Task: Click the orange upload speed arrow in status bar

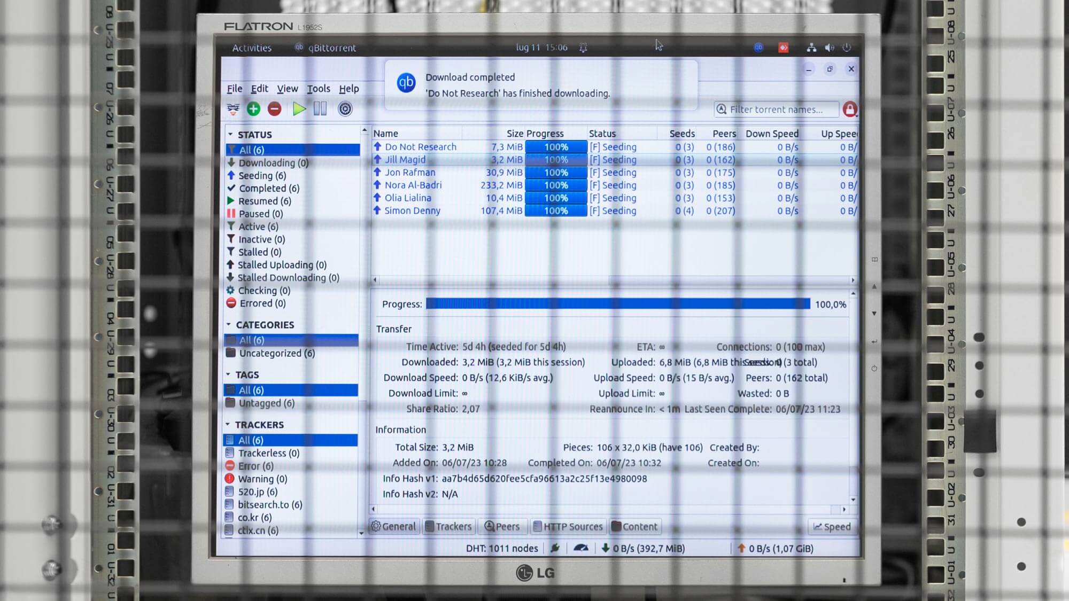Action: [741, 548]
